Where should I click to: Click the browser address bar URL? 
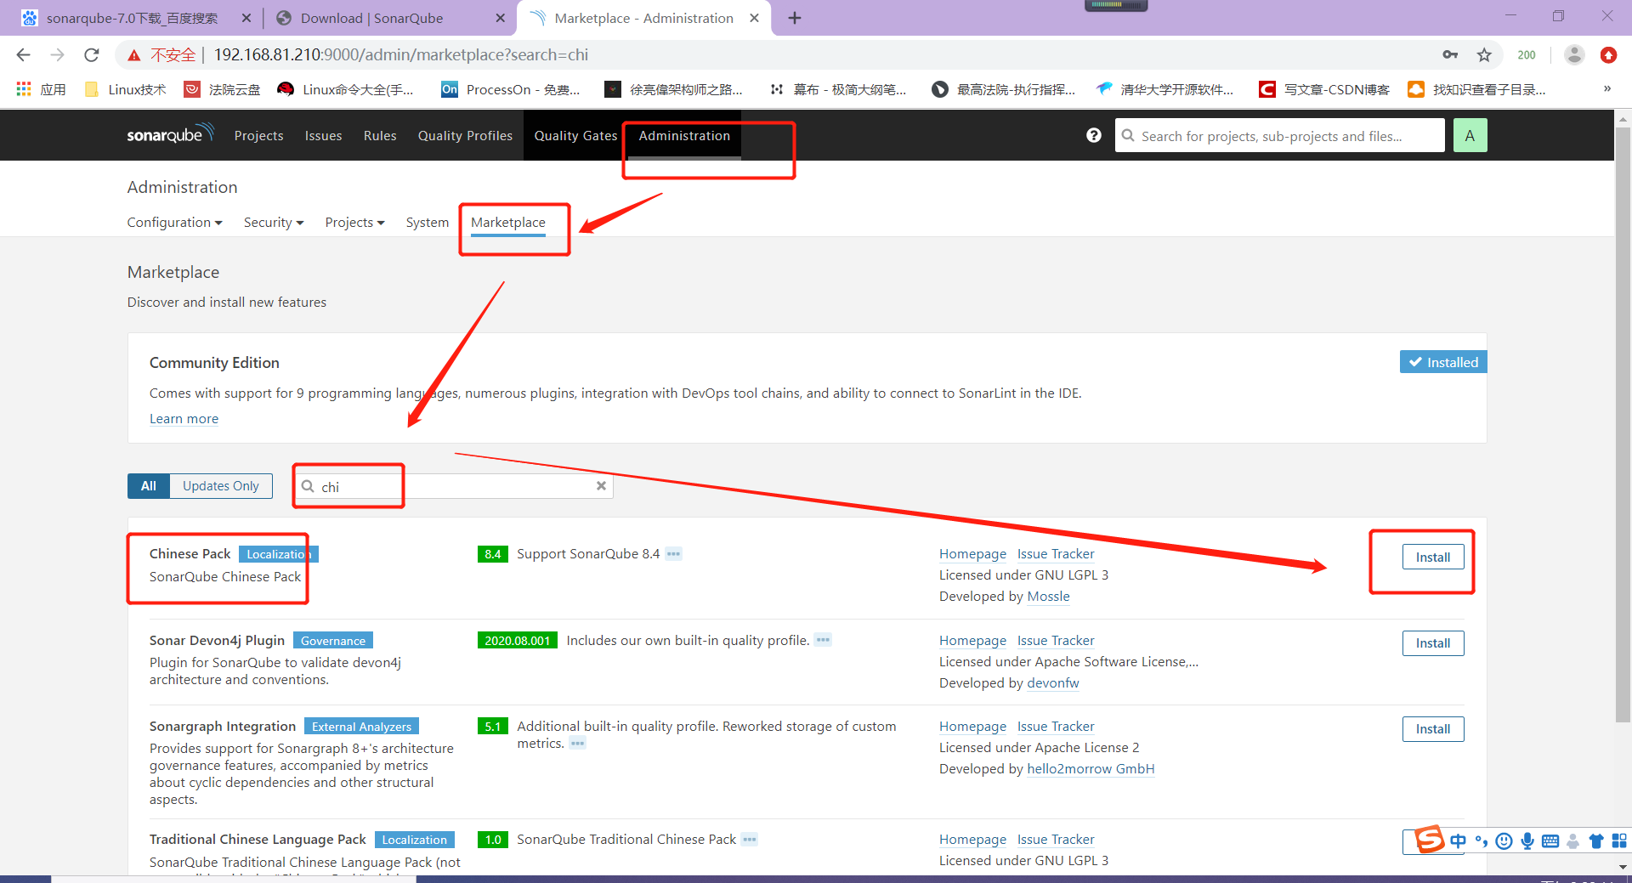[x=401, y=55]
